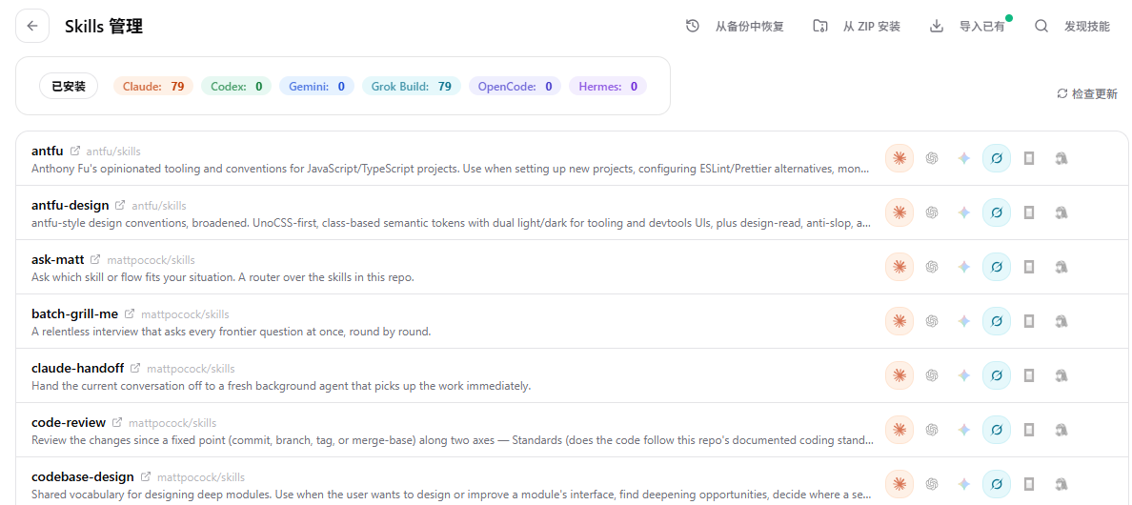Enable Codex on the antfu-design row

point(932,212)
